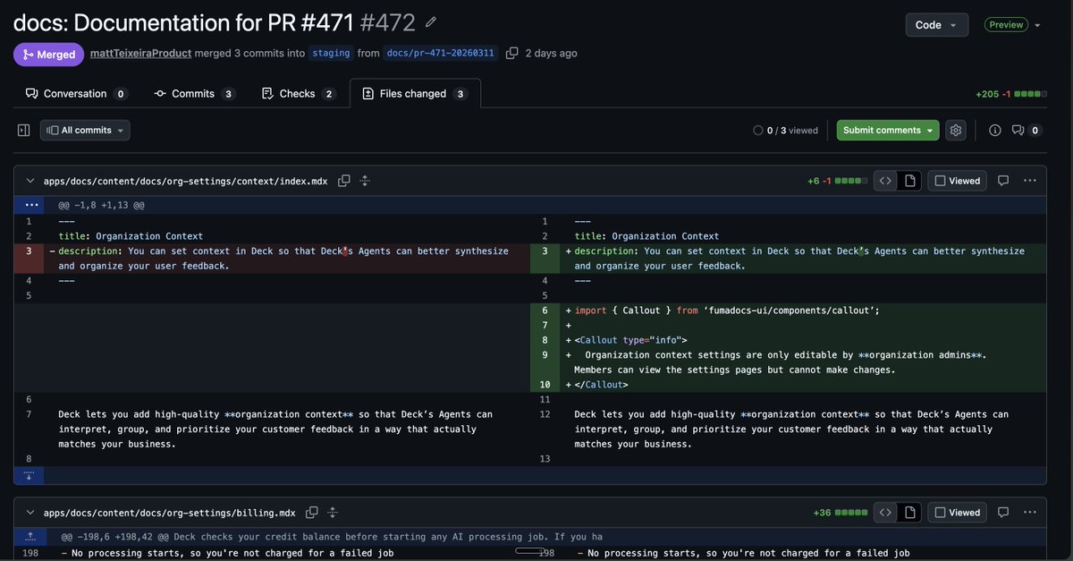
Task: Open apps/docs/content/docs/org-settings/billing.mdx file path link
Action: click(169, 513)
